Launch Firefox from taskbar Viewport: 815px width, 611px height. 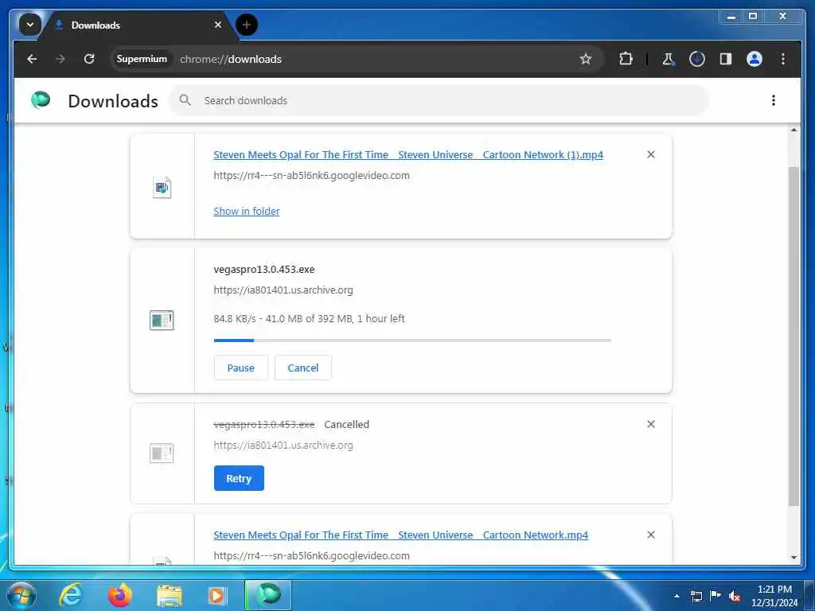pyautogui.click(x=119, y=595)
